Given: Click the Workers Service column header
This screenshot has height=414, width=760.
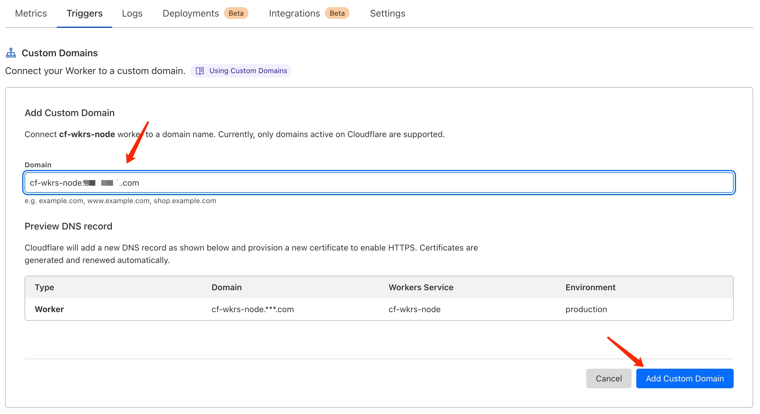Looking at the screenshot, I should [421, 287].
